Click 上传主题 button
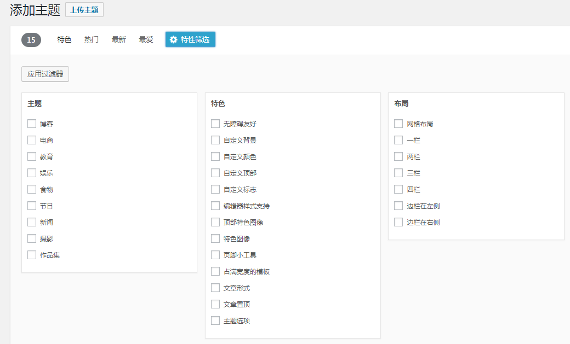This screenshot has height=344, width=570. coord(84,10)
